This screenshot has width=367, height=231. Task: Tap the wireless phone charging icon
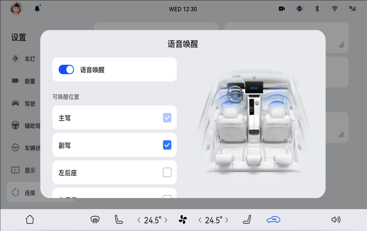coord(300,9)
